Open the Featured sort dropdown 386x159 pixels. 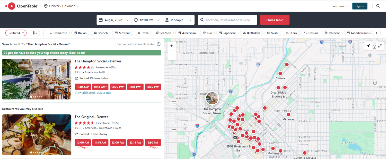[16, 33]
